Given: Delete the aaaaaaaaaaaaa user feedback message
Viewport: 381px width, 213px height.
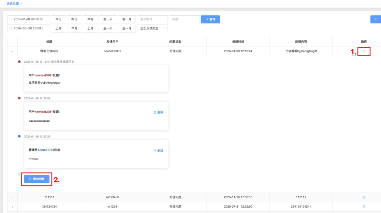Looking at the screenshot, I should coord(158,112).
